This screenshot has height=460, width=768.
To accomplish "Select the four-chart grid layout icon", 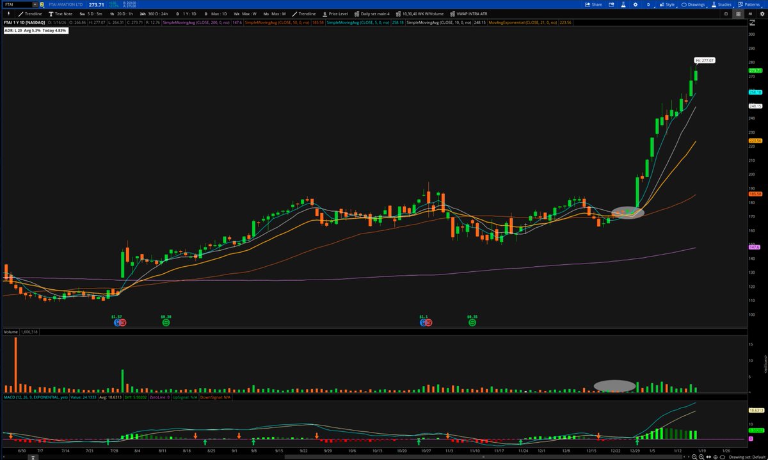I will click(739, 13).
